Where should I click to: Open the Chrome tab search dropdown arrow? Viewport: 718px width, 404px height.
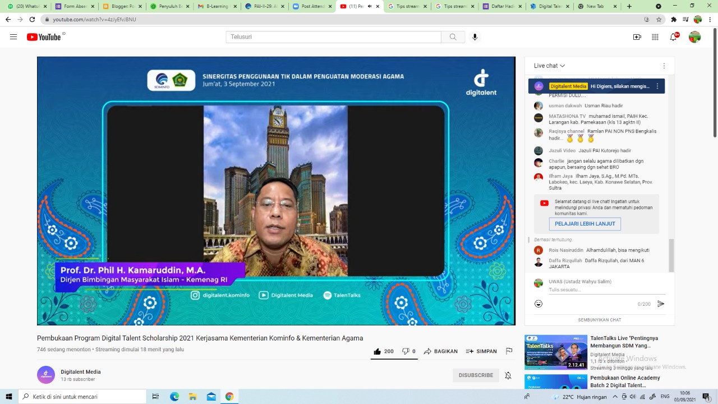(x=659, y=6)
